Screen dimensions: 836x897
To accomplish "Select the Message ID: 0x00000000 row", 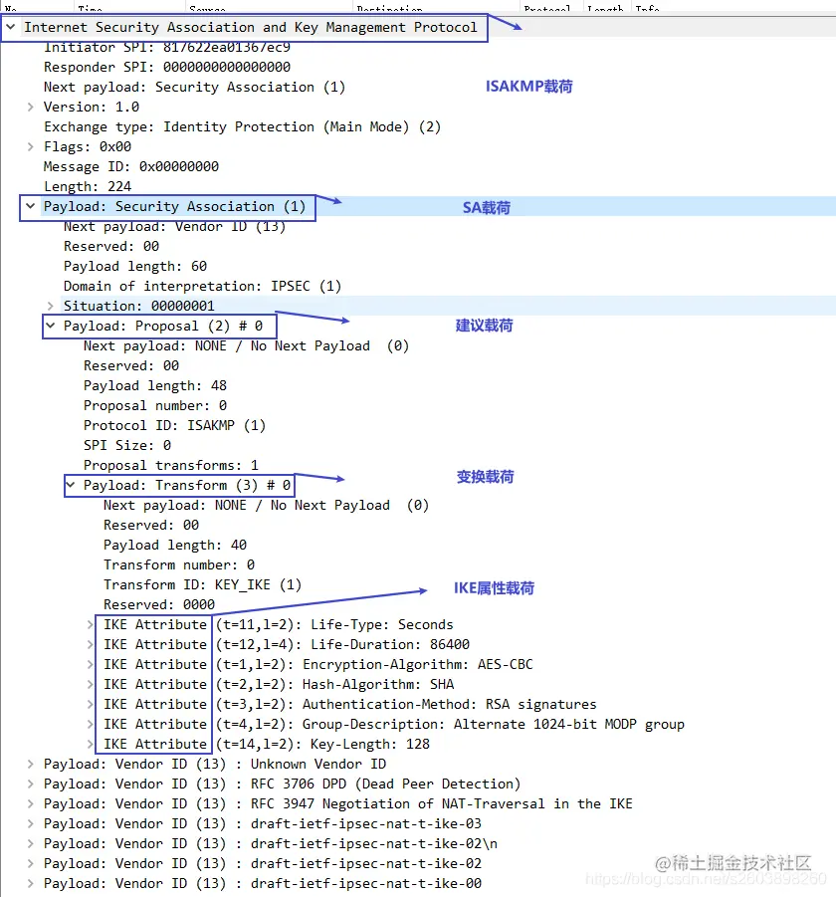I will pyautogui.click(x=131, y=167).
